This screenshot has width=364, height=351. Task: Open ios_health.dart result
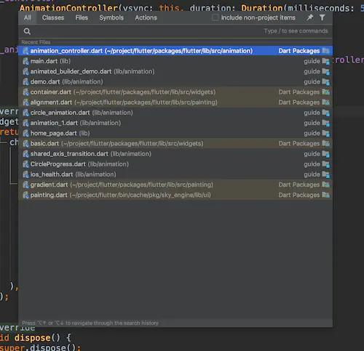click(x=175, y=174)
